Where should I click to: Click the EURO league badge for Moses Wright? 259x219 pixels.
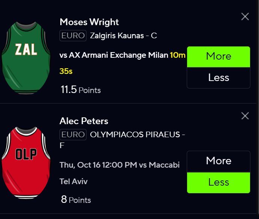click(73, 36)
